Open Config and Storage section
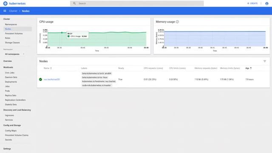The width and height of the screenshot is (272, 153). click(x=12, y=125)
